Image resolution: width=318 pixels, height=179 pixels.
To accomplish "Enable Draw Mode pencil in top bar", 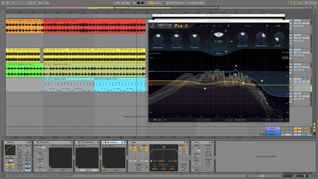I will [290, 3].
